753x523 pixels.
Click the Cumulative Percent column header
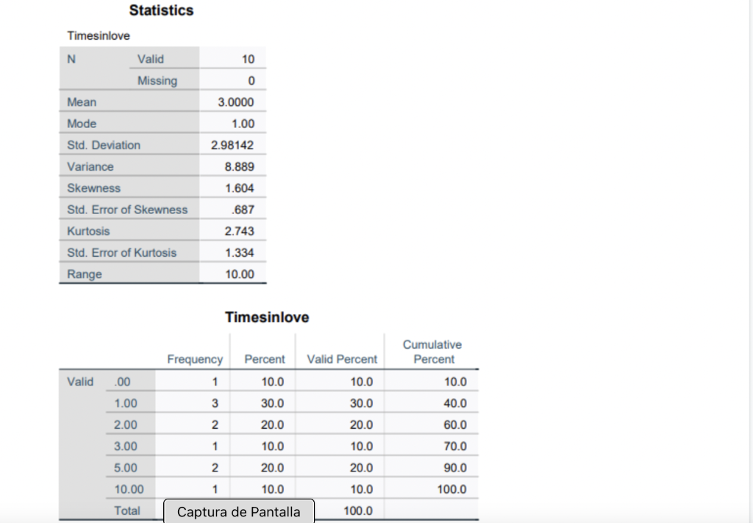pyautogui.click(x=432, y=351)
